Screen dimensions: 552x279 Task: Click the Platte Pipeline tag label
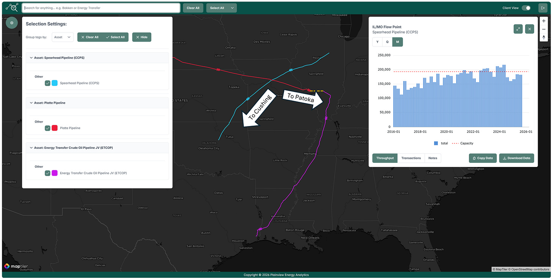[x=70, y=128]
